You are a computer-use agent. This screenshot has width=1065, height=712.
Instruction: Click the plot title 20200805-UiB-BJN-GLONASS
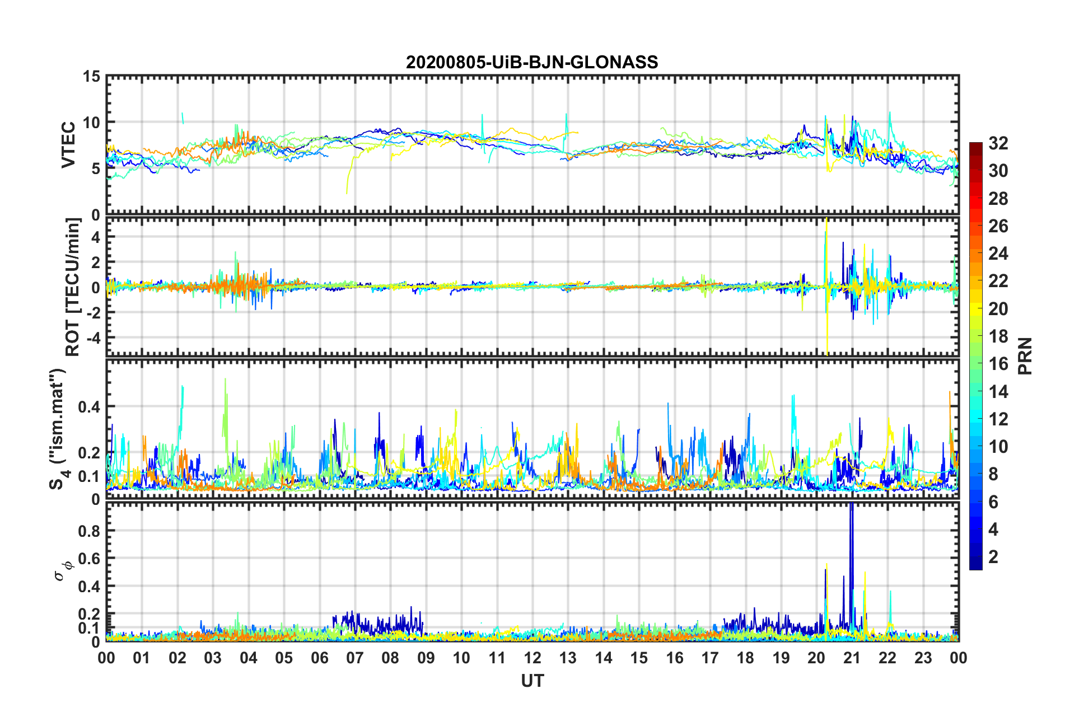[x=532, y=62]
